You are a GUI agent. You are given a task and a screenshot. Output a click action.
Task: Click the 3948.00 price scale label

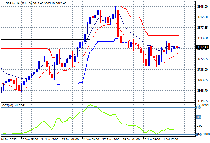[202, 7]
